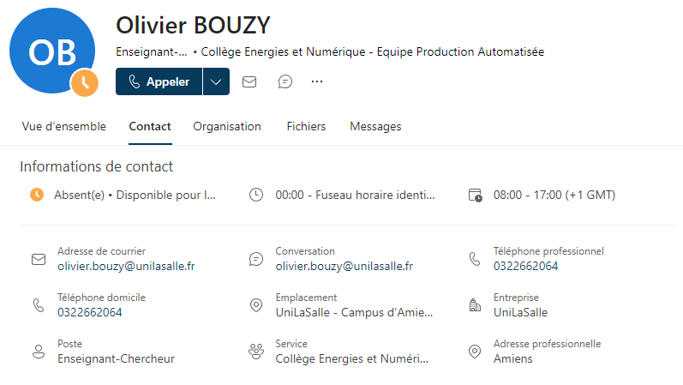Click the calendar icon beside working hours
The image size is (683, 385).
(x=475, y=195)
